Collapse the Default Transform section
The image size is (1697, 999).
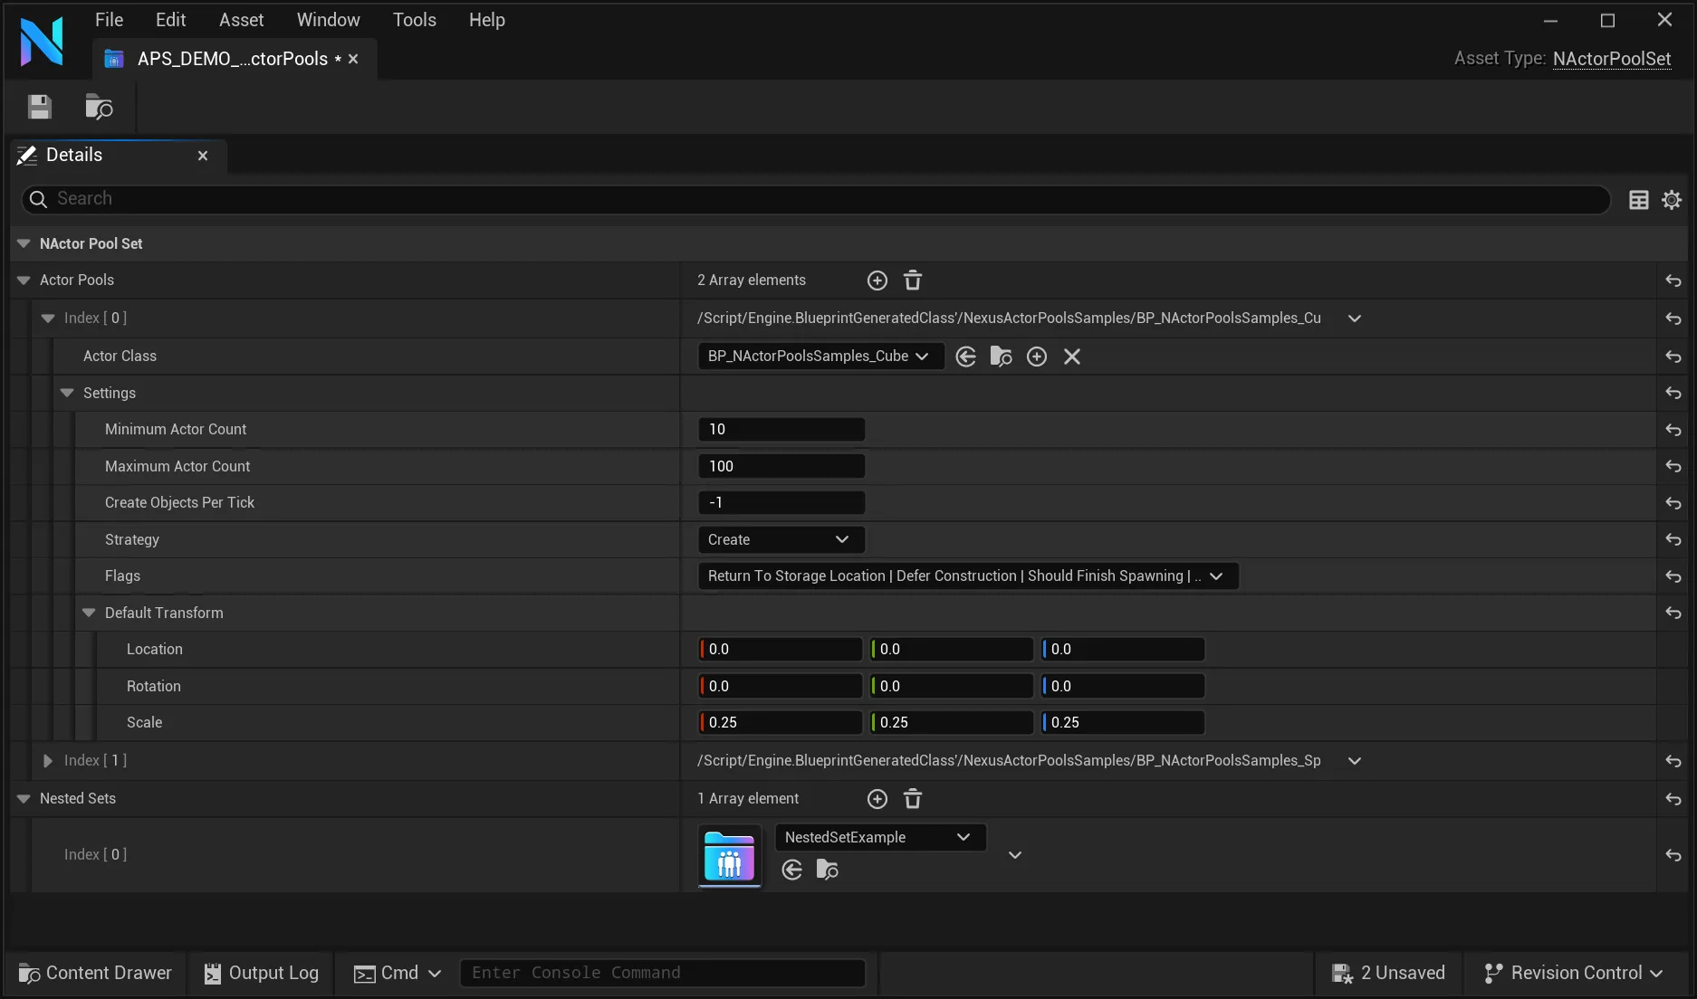coord(88,613)
